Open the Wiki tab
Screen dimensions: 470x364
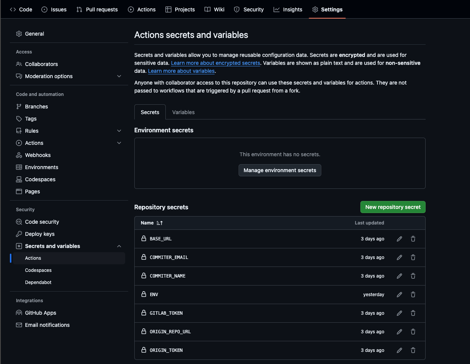click(x=214, y=9)
